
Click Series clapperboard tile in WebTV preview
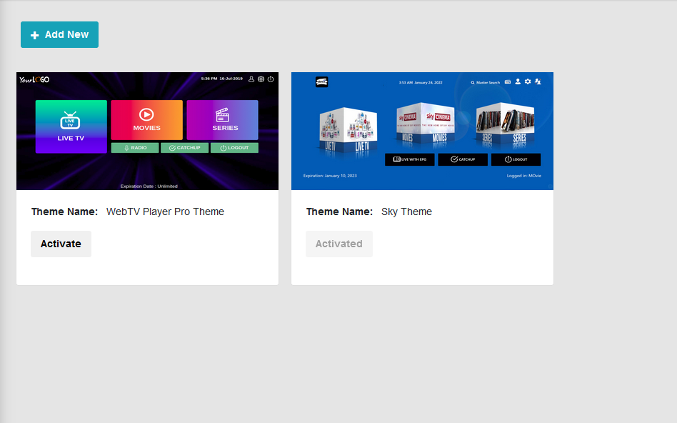click(222, 119)
